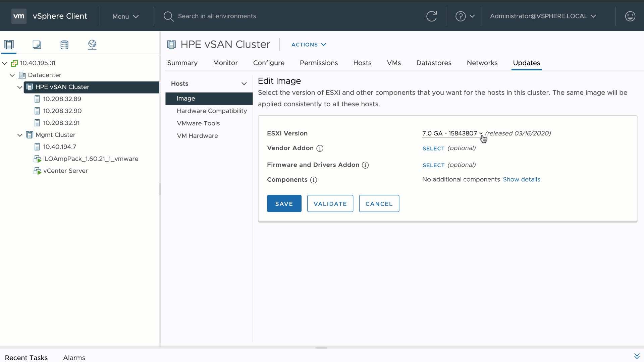Click the search magnifier icon

[x=168, y=16]
